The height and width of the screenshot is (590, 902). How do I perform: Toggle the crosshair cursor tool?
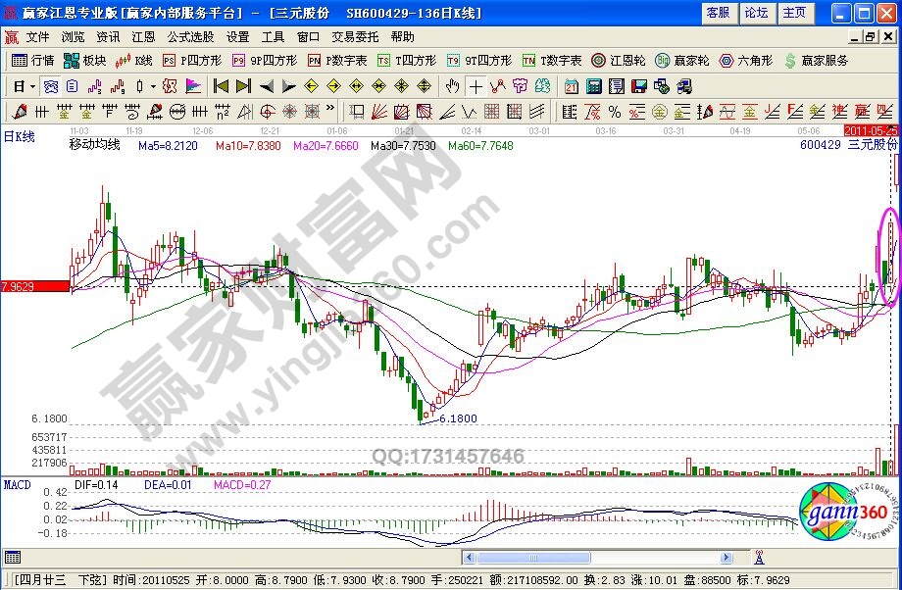tap(475, 86)
